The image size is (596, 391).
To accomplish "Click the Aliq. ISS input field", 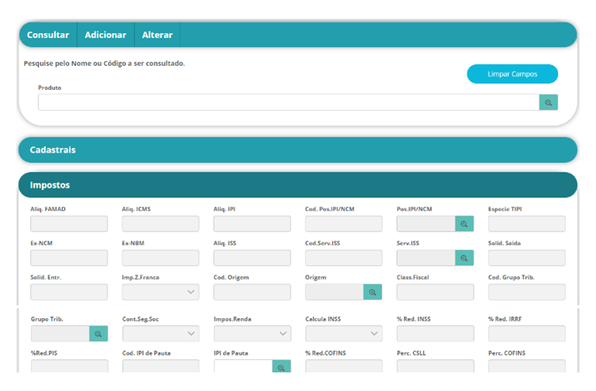I will (x=252, y=258).
